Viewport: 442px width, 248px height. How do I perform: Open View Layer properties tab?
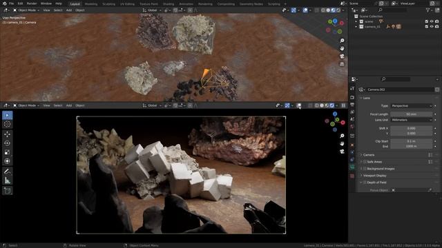(352, 112)
